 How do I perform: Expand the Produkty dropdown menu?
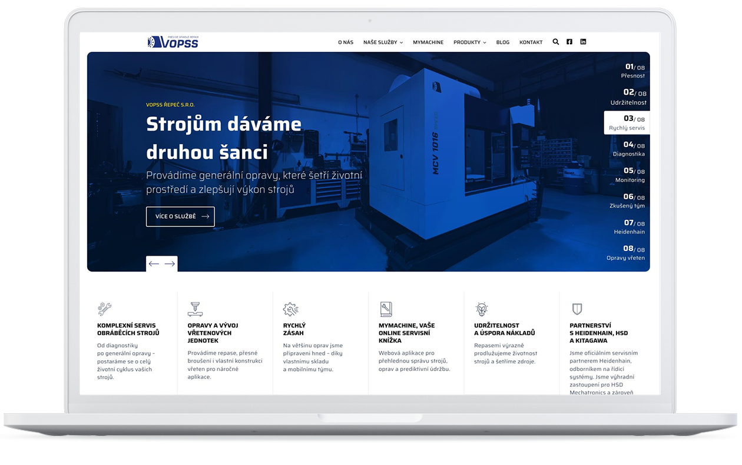point(469,42)
